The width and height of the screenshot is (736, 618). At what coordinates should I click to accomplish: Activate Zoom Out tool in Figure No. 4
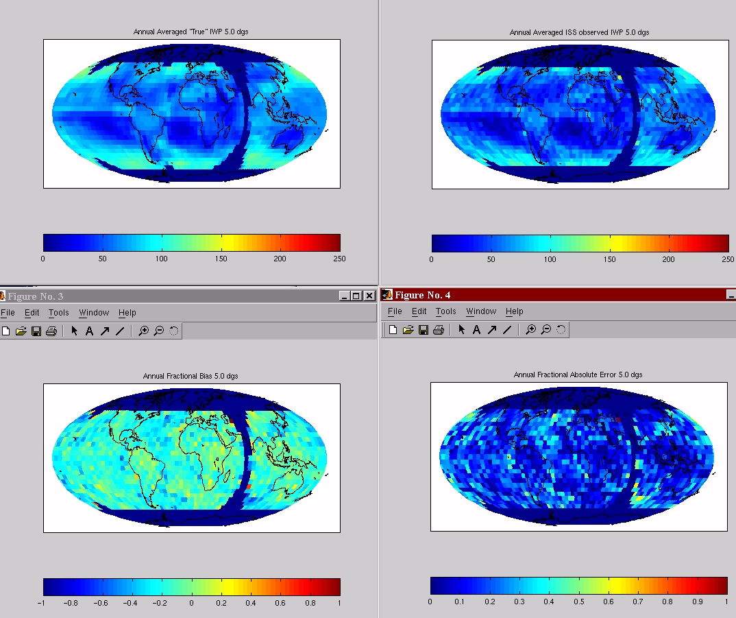[546, 329]
